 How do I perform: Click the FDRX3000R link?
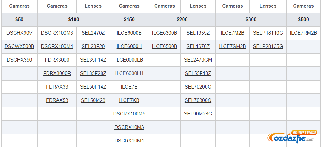(57, 73)
